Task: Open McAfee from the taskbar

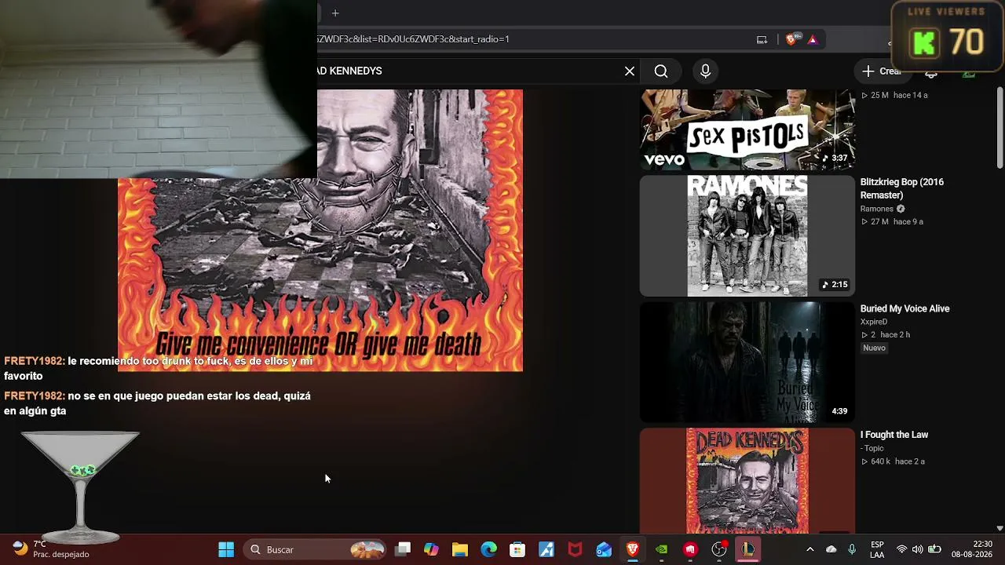Action: point(575,550)
